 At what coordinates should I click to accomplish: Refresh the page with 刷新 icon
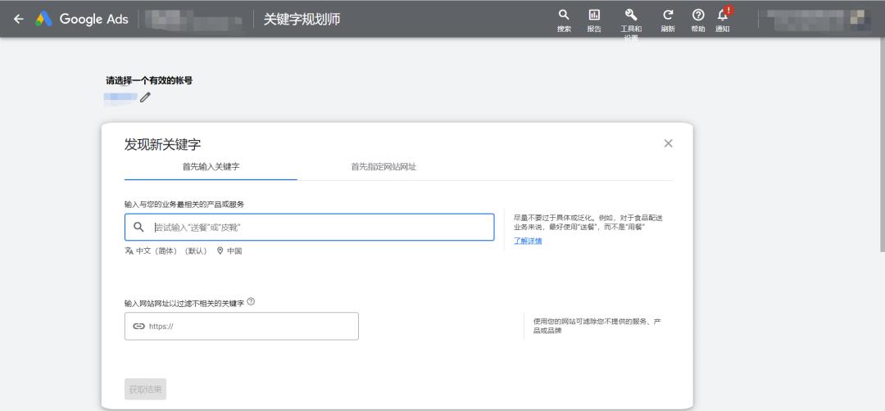pos(668,20)
